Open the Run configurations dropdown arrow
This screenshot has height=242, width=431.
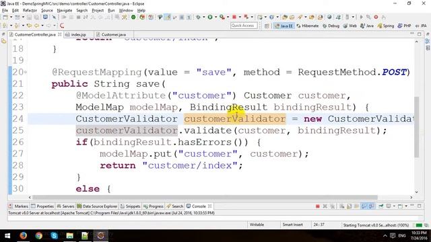[215, 17]
